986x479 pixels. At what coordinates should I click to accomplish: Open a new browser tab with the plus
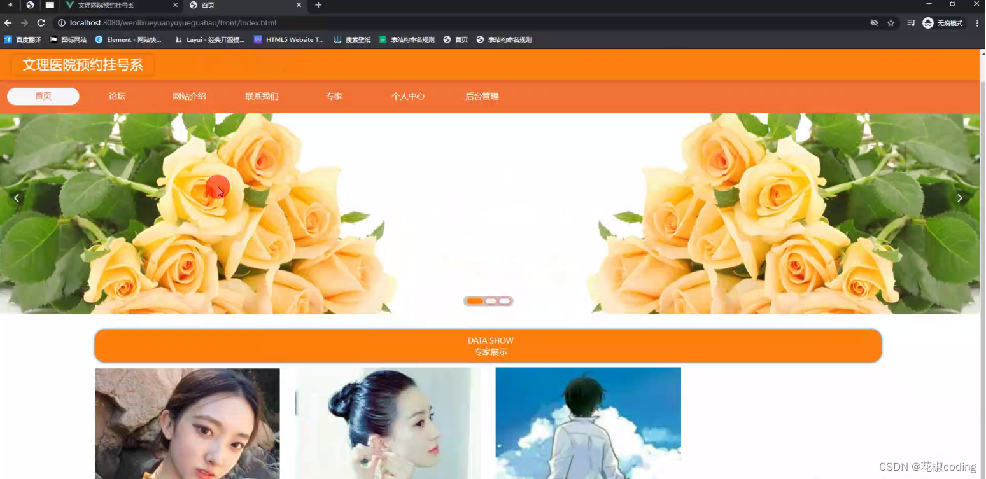[318, 6]
